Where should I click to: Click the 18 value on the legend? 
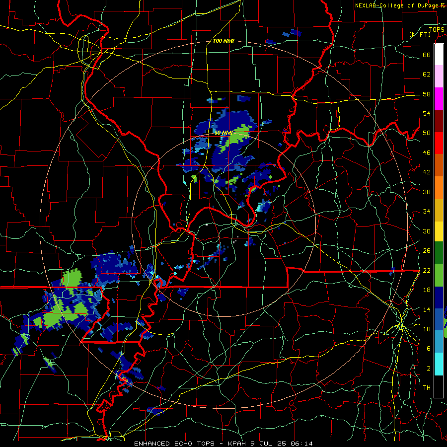[x=427, y=290]
